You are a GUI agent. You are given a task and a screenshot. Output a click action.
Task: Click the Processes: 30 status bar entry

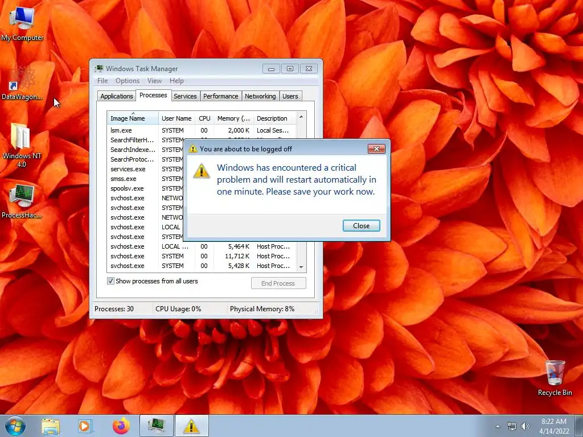pos(114,309)
